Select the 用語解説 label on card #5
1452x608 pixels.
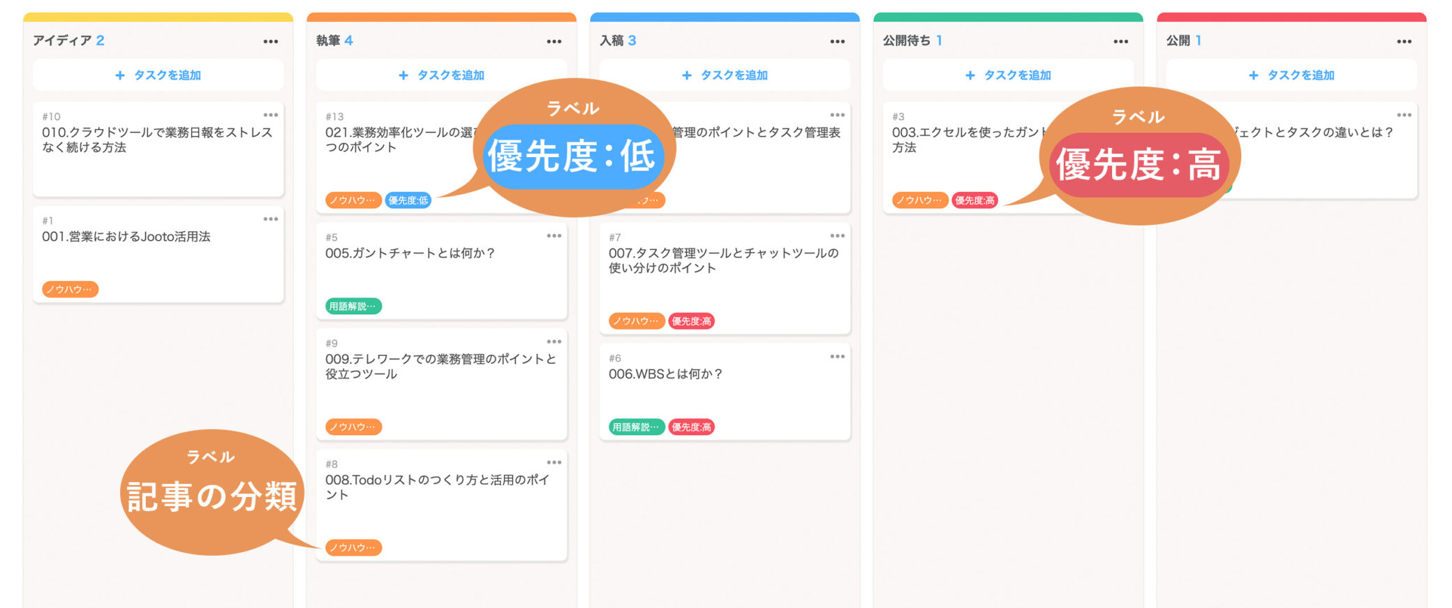click(x=353, y=306)
